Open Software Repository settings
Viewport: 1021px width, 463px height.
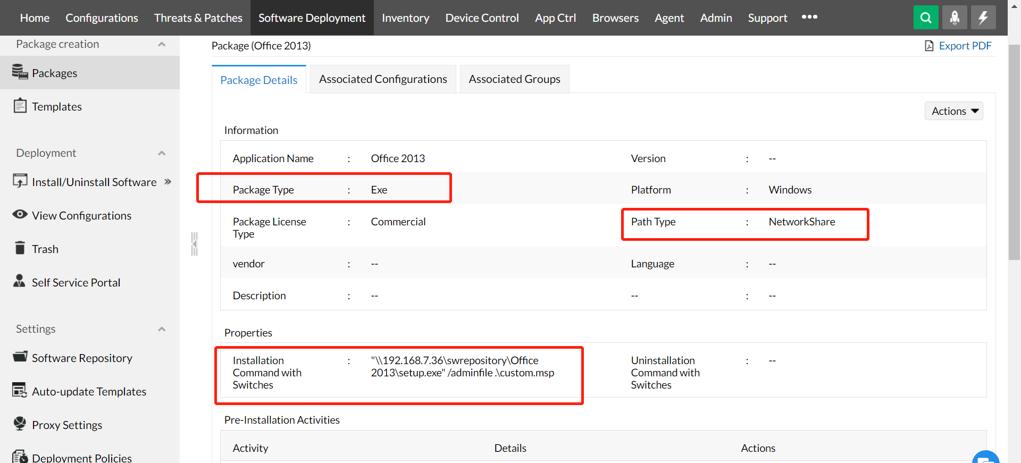82,358
